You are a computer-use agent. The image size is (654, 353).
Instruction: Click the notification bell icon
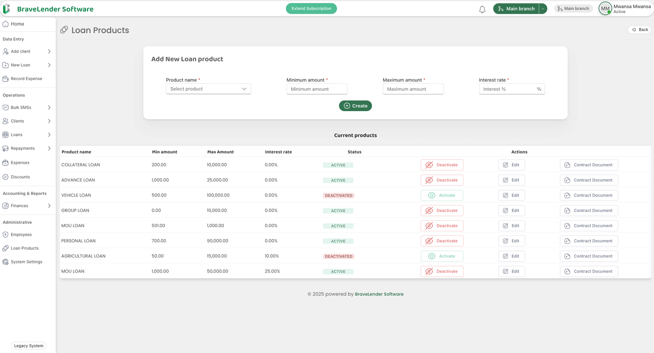482,9
